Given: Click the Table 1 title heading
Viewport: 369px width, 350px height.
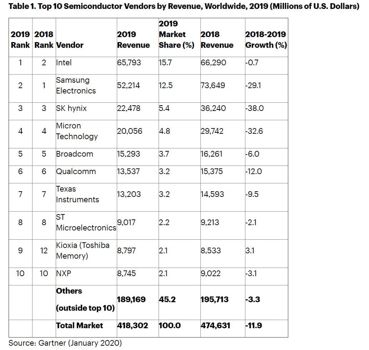Looking at the screenshot, I should [x=184, y=6].
